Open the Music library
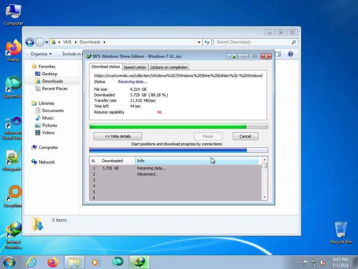The width and height of the screenshot is (358, 269). tap(48, 118)
